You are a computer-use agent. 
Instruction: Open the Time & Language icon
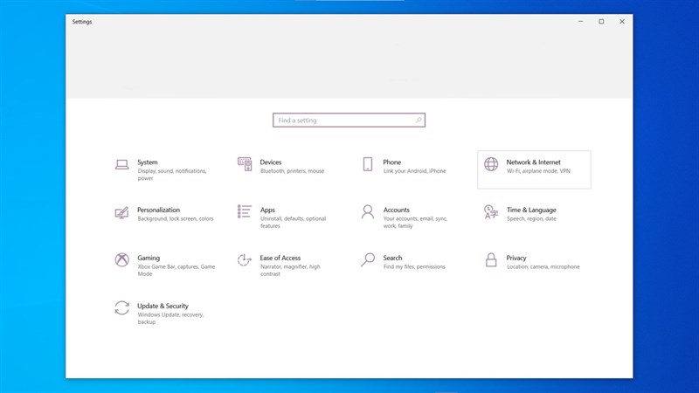[491, 212]
